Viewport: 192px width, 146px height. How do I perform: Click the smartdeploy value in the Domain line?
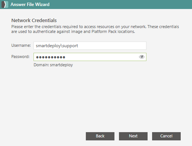[x=61, y=65]
